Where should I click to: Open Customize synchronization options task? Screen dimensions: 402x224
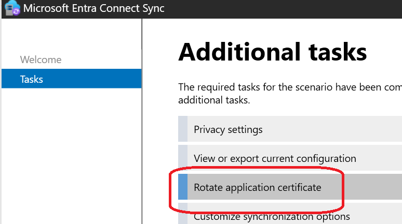(x=272, y=217)
